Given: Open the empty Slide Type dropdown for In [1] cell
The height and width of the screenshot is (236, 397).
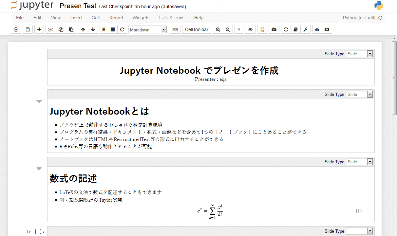Looking at the screenshot, I should pyautogui.click(x=359, y=231).
